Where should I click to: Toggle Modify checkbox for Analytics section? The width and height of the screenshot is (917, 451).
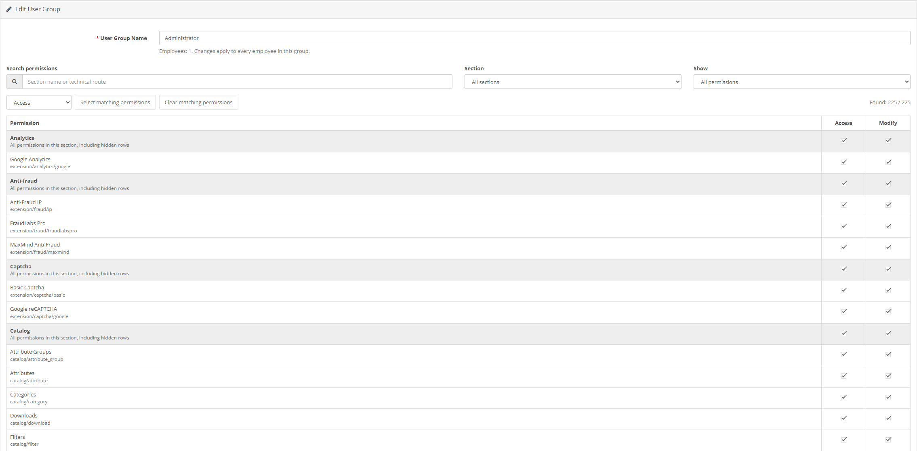(x=888, y=141)
